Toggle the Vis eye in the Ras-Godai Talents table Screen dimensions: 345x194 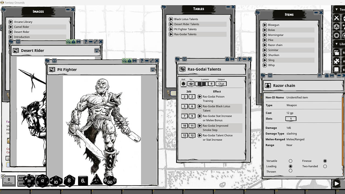tap(191, 84)
